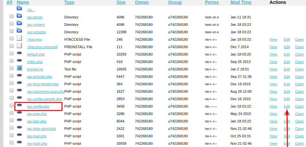The width and height of the screenshot is (306, 147).
Task: Click the blank file icon for .htaccess
Action: [19, 38]
